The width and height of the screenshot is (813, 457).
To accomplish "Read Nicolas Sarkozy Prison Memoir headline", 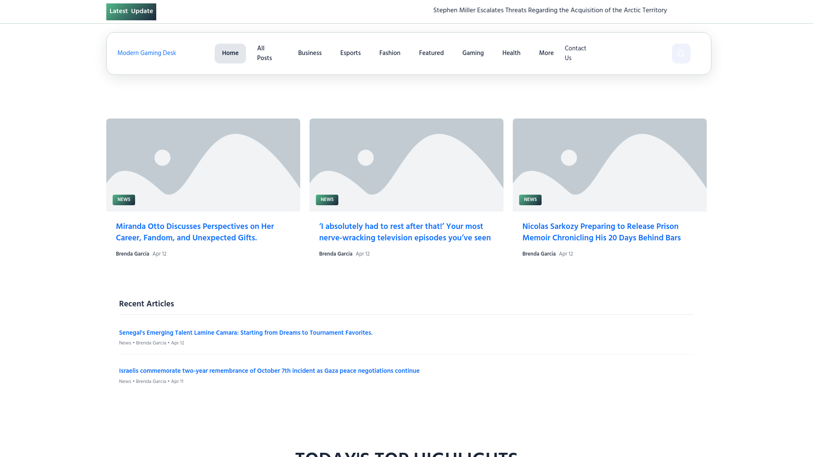I will (x=601, y=232).
